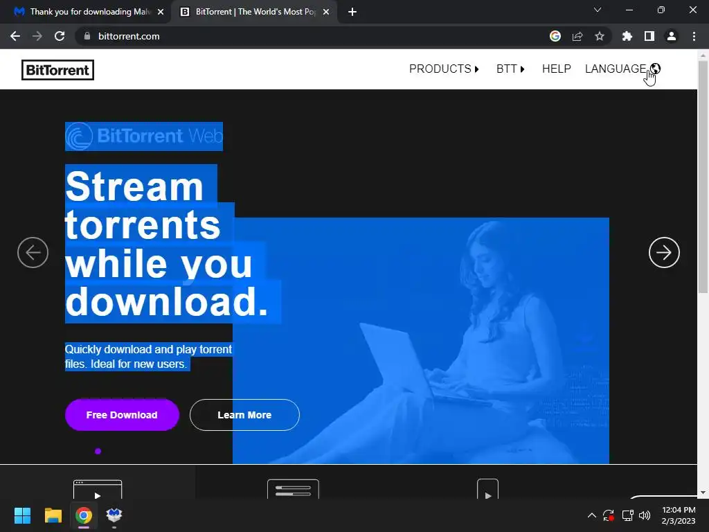Viewport: 709px width, 532px height.
Task: Click the page vertical scrollbar thumb
Action: [703, 177]
